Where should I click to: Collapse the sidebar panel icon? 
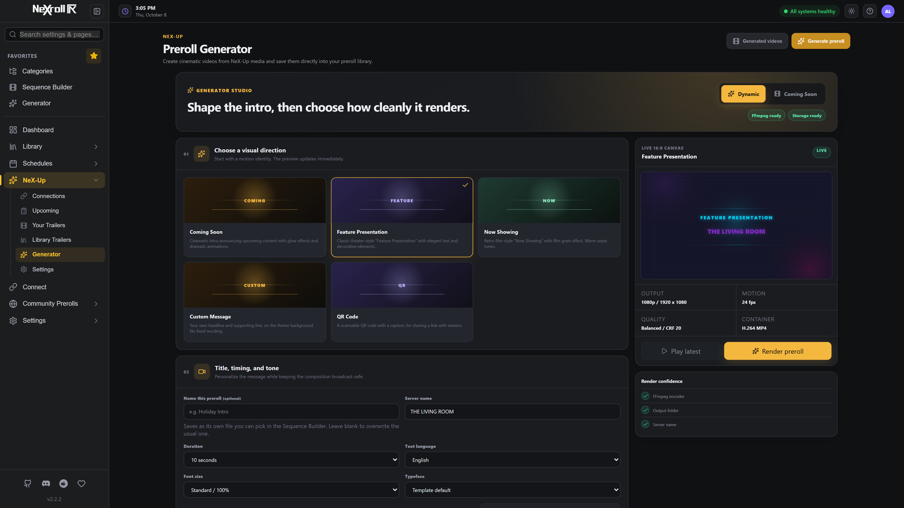pyautogui.click(x=97, y=11)
